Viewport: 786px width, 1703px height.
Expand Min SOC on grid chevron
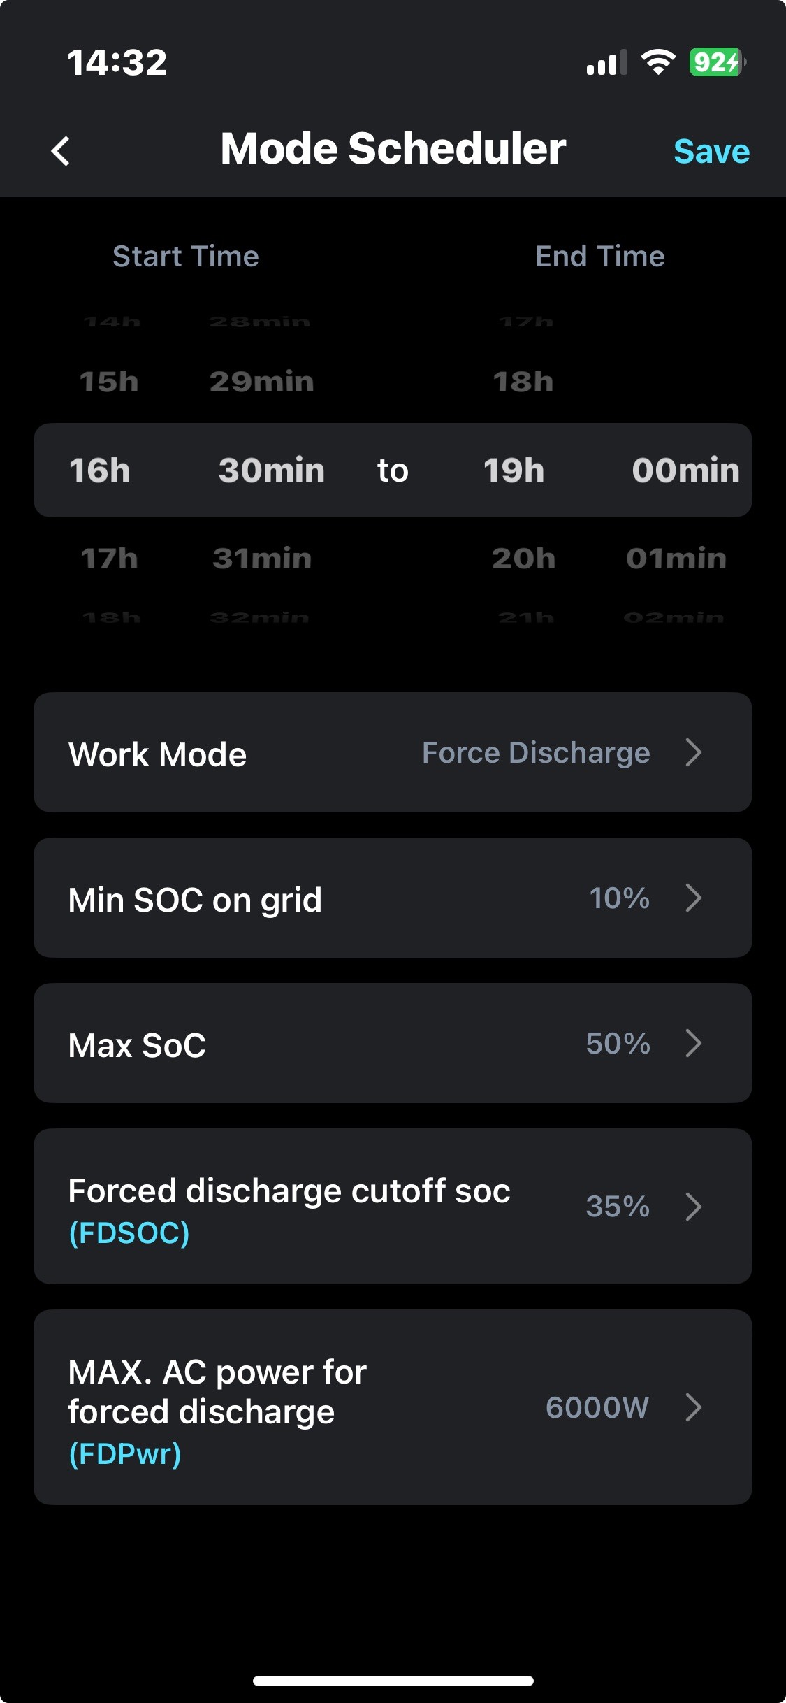coord(693,898)
